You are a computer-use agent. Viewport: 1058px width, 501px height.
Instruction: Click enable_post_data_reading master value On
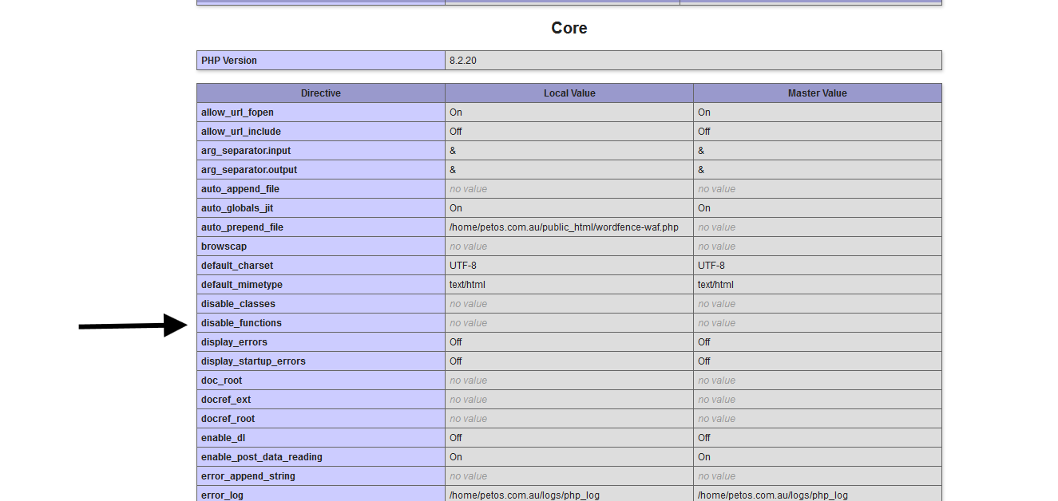tap(704, 457)
